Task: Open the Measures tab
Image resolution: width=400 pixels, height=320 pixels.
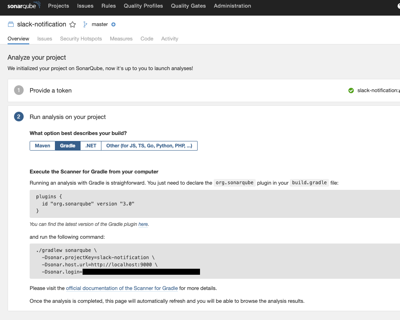Action: click(x=121, y=39)
